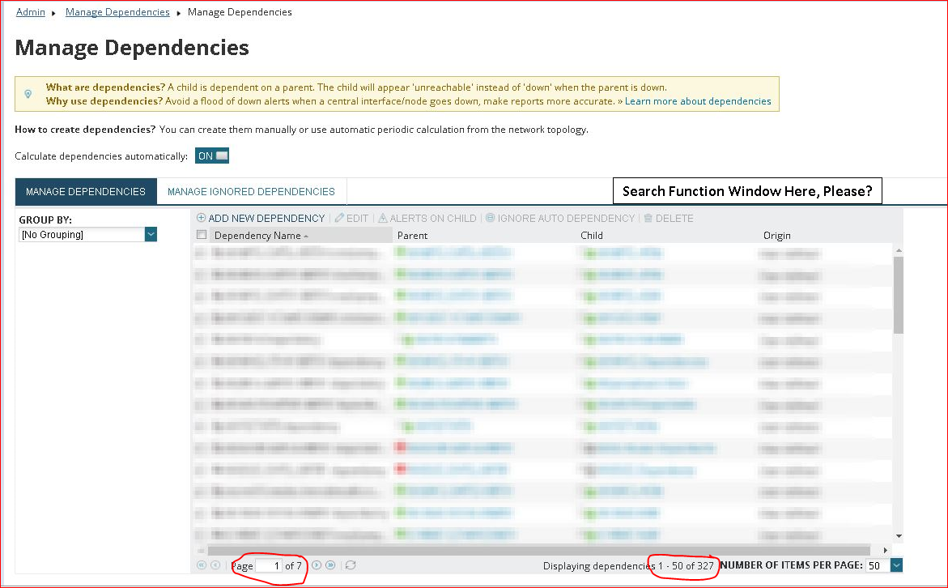Click the vertical scrollbar thumb
This screenshot has height=588, width=948.
[899, 295]
